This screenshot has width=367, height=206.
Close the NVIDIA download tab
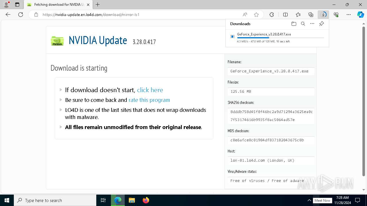pos(88,5)
